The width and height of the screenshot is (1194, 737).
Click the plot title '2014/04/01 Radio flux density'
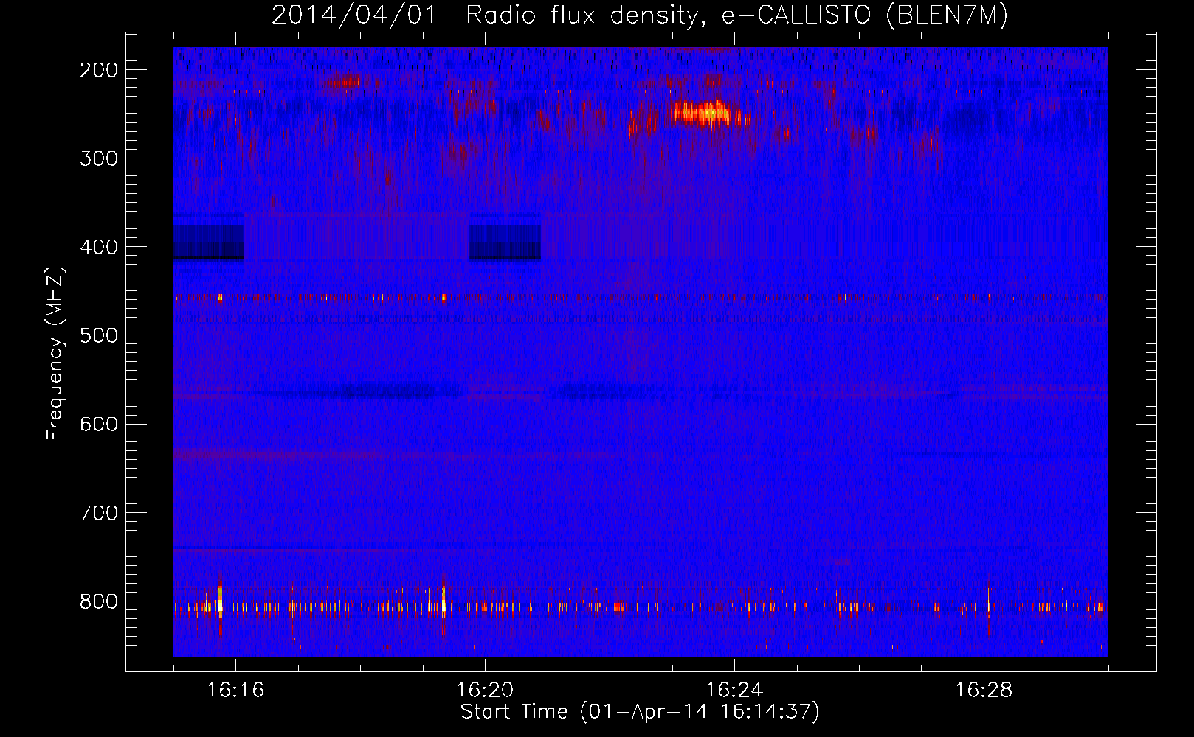(484, 15)
